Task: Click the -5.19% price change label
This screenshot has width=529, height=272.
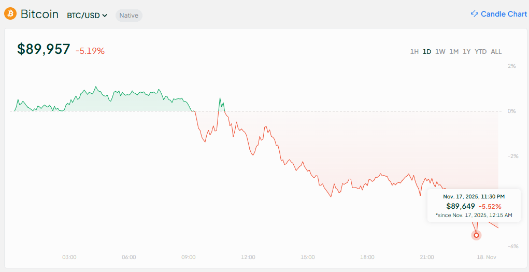Action: coord(90,51)
